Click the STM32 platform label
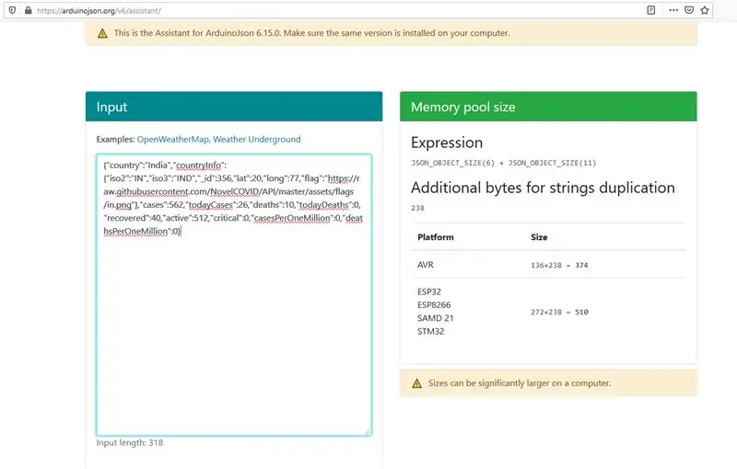This screenshot has width=737, height=469. [x=430, y=331]
